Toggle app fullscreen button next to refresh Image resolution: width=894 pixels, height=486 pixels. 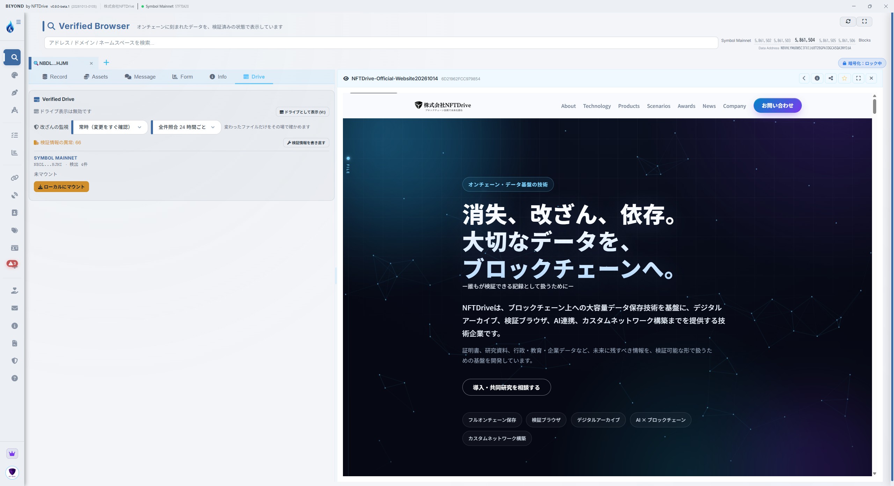864,21
